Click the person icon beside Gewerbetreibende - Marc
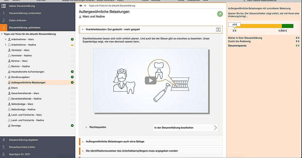 coord(9,93)
